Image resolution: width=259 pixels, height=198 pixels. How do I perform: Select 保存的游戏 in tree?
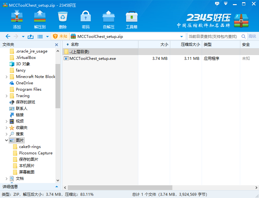tap(25, 102)
